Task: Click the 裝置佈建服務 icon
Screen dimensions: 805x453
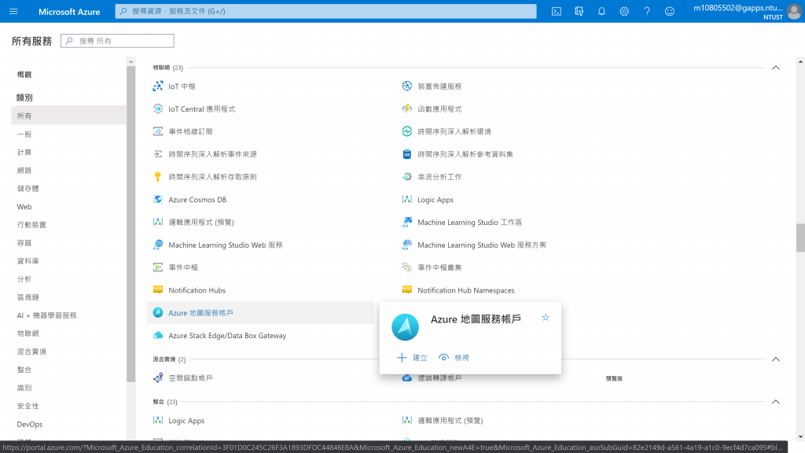Action: pyautogui.click(x=406, y=86)
